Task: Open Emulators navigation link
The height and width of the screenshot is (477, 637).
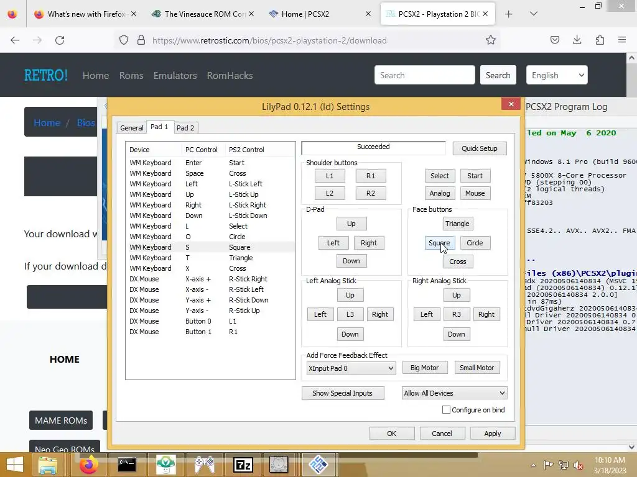Action: 175,75
